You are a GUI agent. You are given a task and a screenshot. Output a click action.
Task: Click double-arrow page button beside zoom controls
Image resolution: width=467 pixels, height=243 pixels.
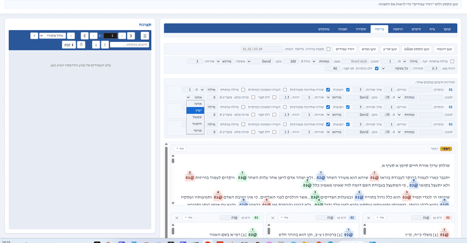[85, 36]
